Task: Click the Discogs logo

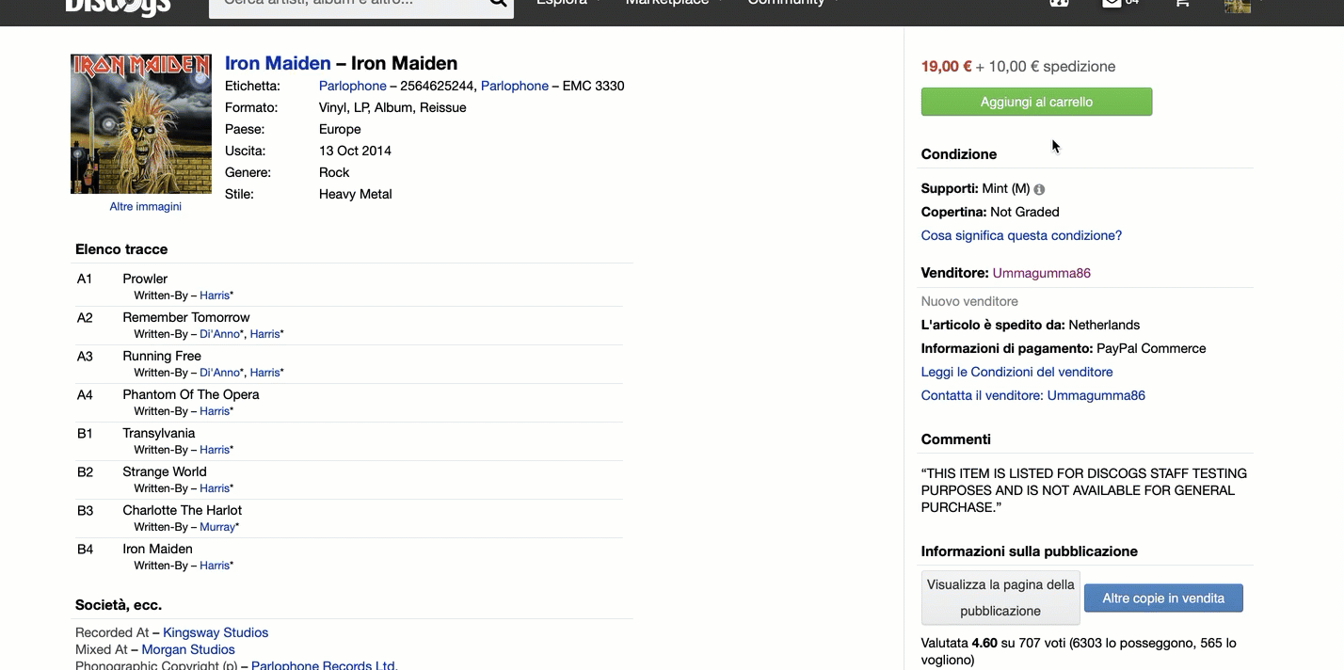Action: click(118, 6)
